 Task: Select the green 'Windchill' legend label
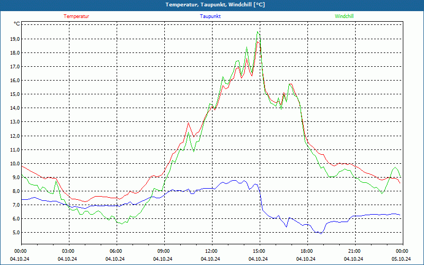point(344,16)
